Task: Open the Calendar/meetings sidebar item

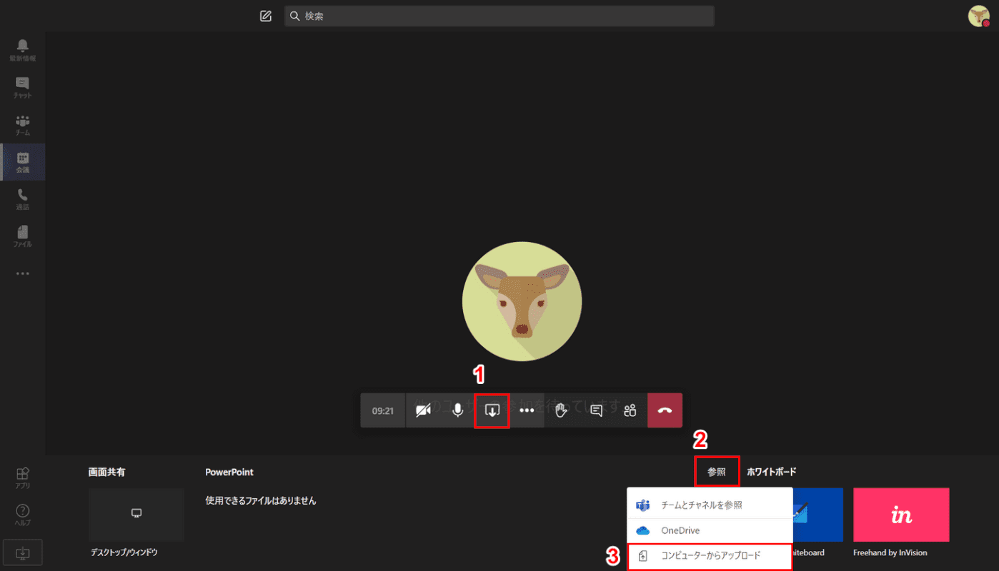Action: coord(23,162)
